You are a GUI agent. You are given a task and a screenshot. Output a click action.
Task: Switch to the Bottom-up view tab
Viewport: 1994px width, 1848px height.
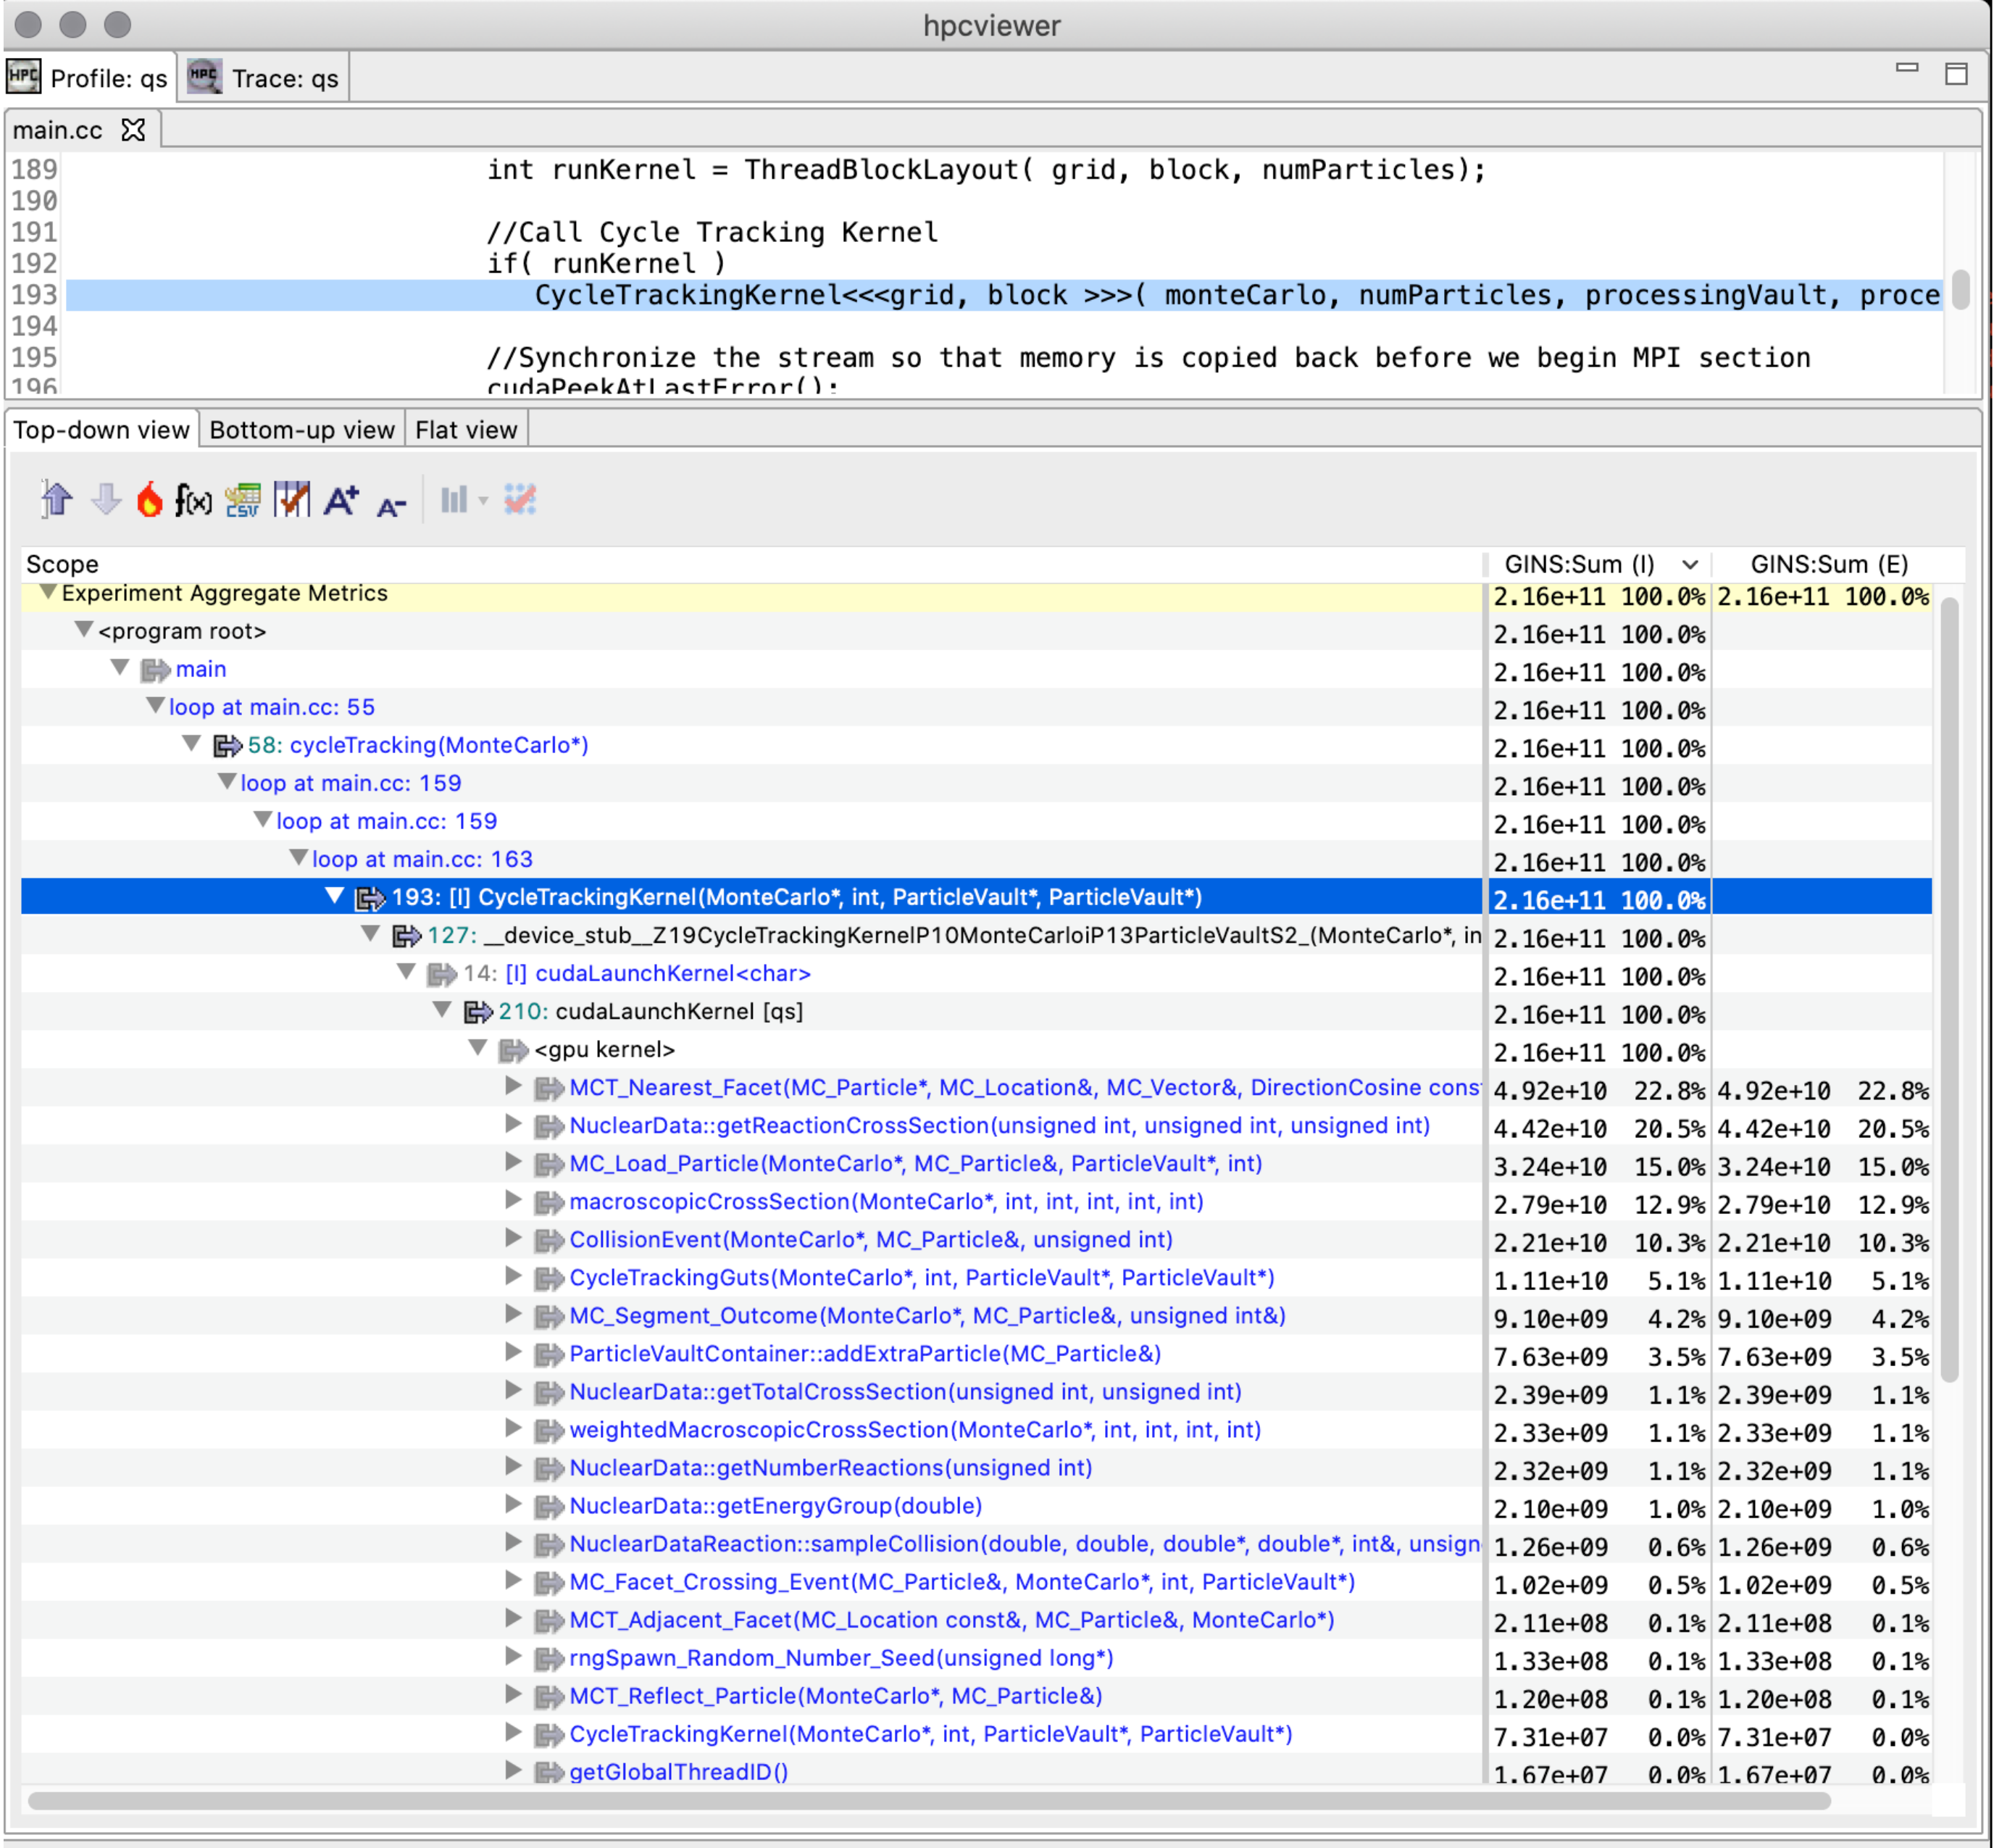coord(302,430)
